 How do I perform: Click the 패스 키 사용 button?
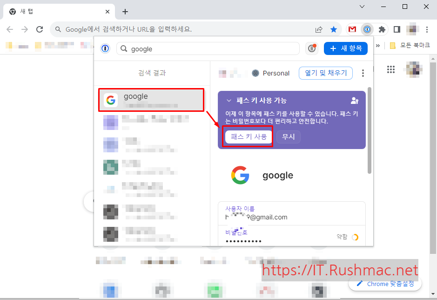[248, 136]
